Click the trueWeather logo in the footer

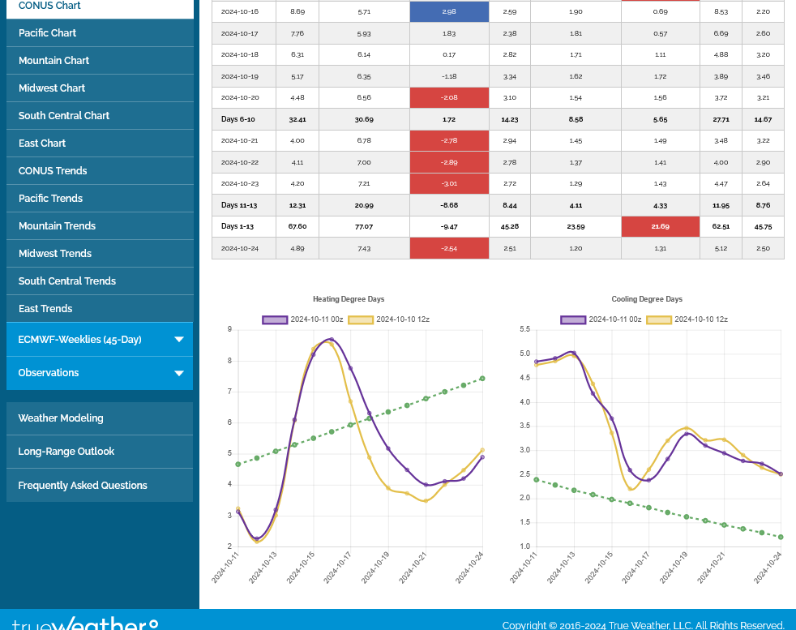pos(85,624)
